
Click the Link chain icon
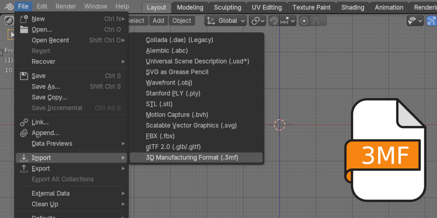click(x=24, y=122)
